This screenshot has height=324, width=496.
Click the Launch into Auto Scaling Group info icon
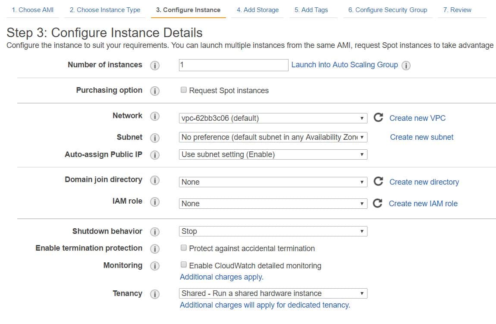(406, 65)
